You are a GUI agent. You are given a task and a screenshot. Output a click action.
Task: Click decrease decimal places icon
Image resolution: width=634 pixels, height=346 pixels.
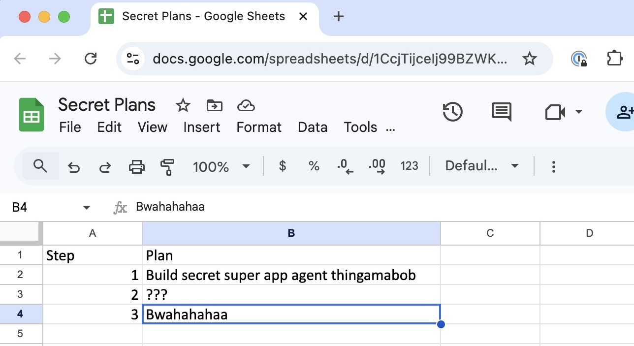pyautogui.click(x=345, y=166)
